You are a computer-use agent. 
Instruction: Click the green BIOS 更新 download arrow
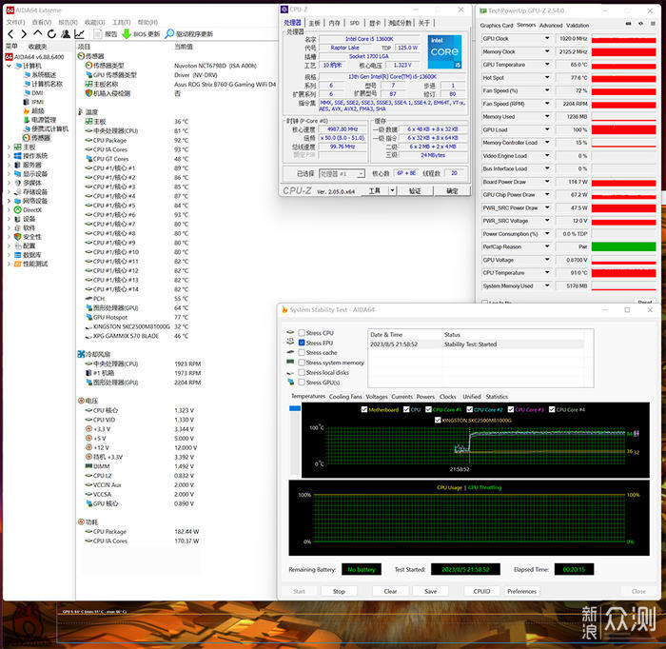[x=127, y=34]
